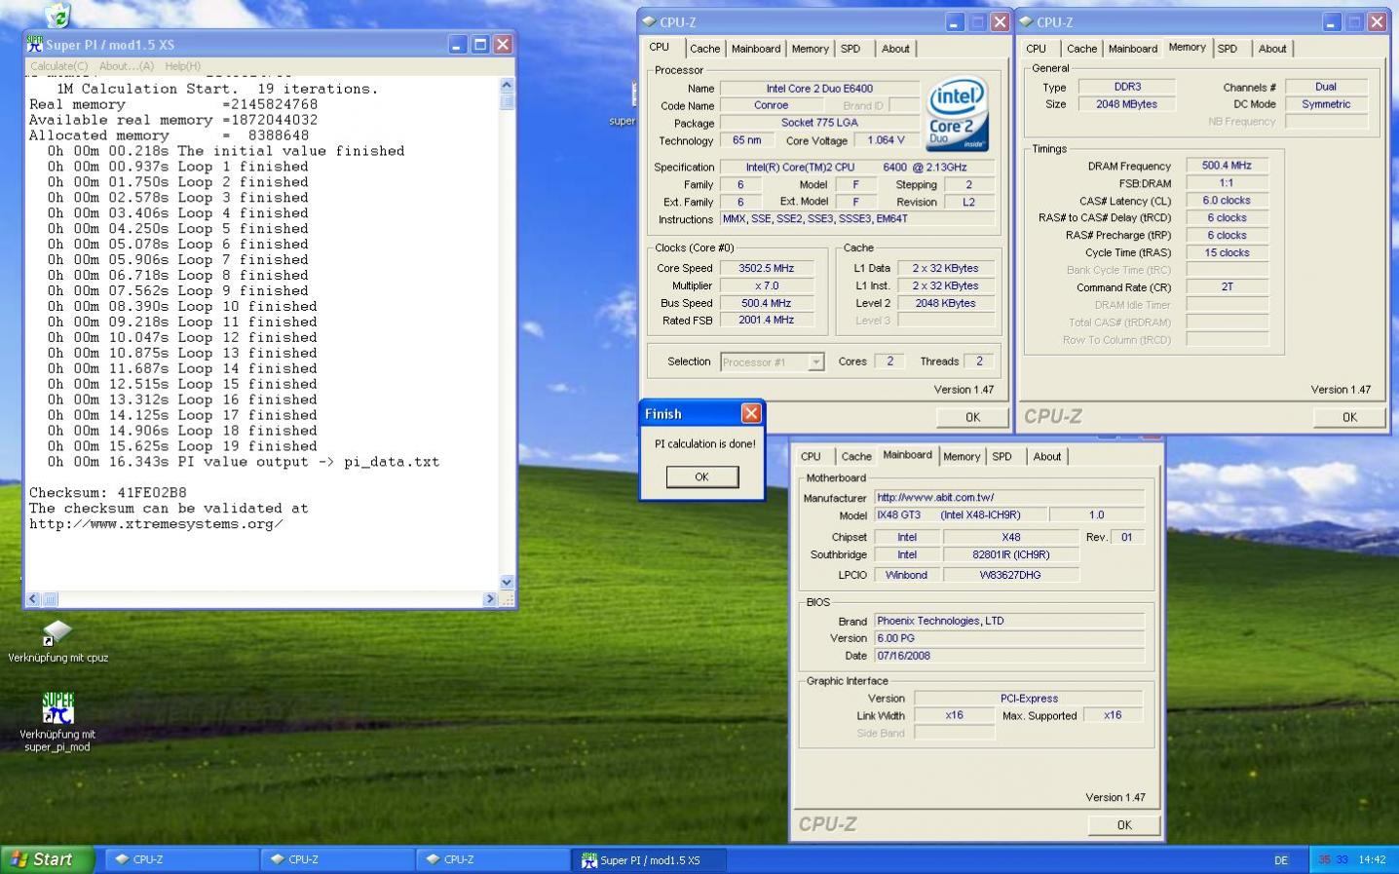This screenshot has height=874, width=1399.
Task: Click the Southbridge value 82801IR (ICH9R)
Action: (x=1010, y=554)
